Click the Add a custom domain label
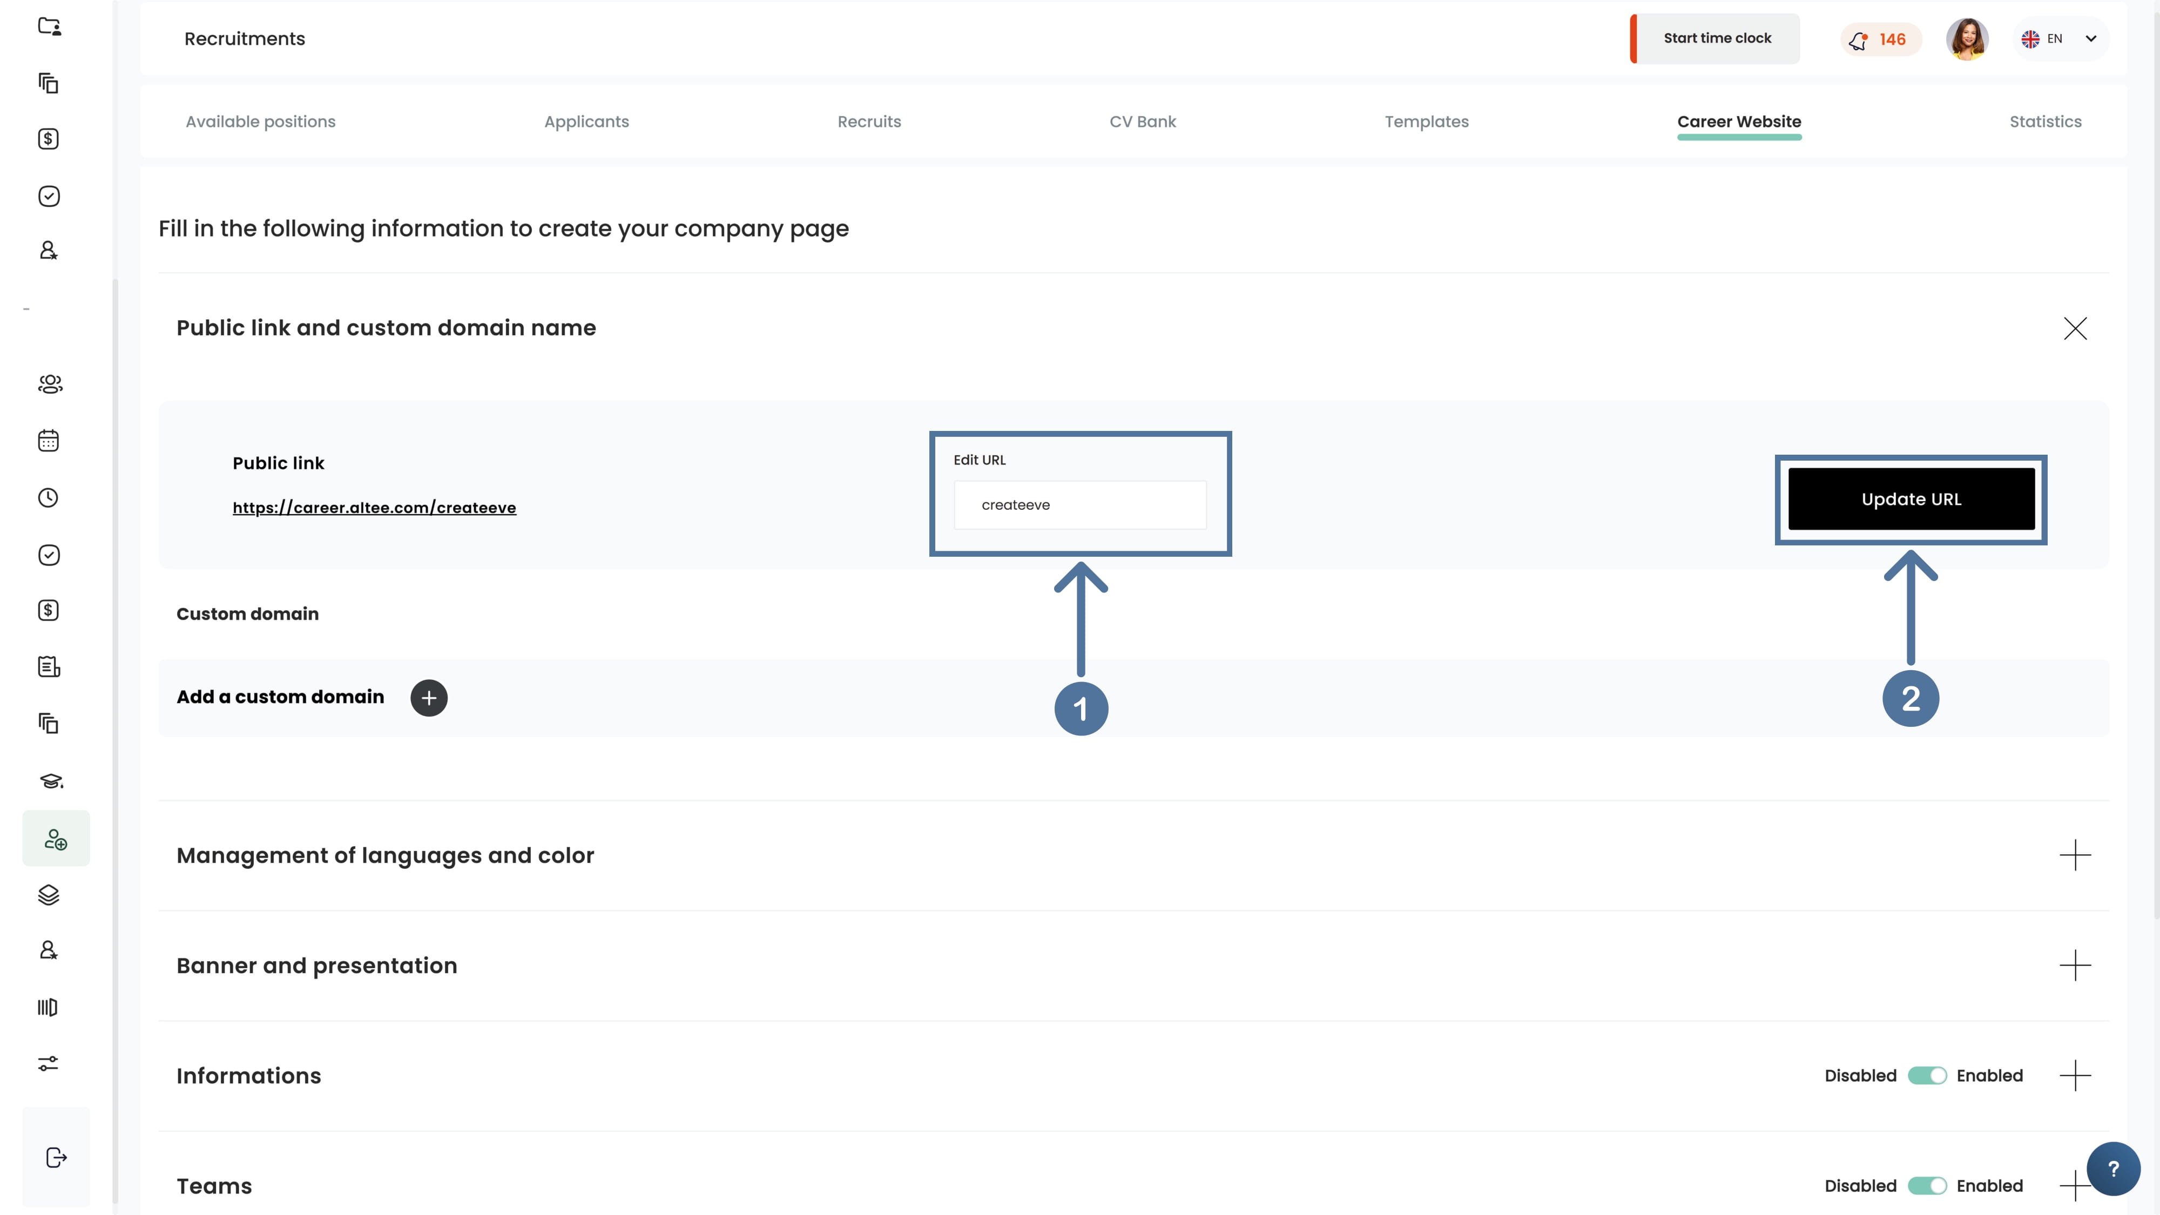2160x1215 pixels. (x=280, y=698)
